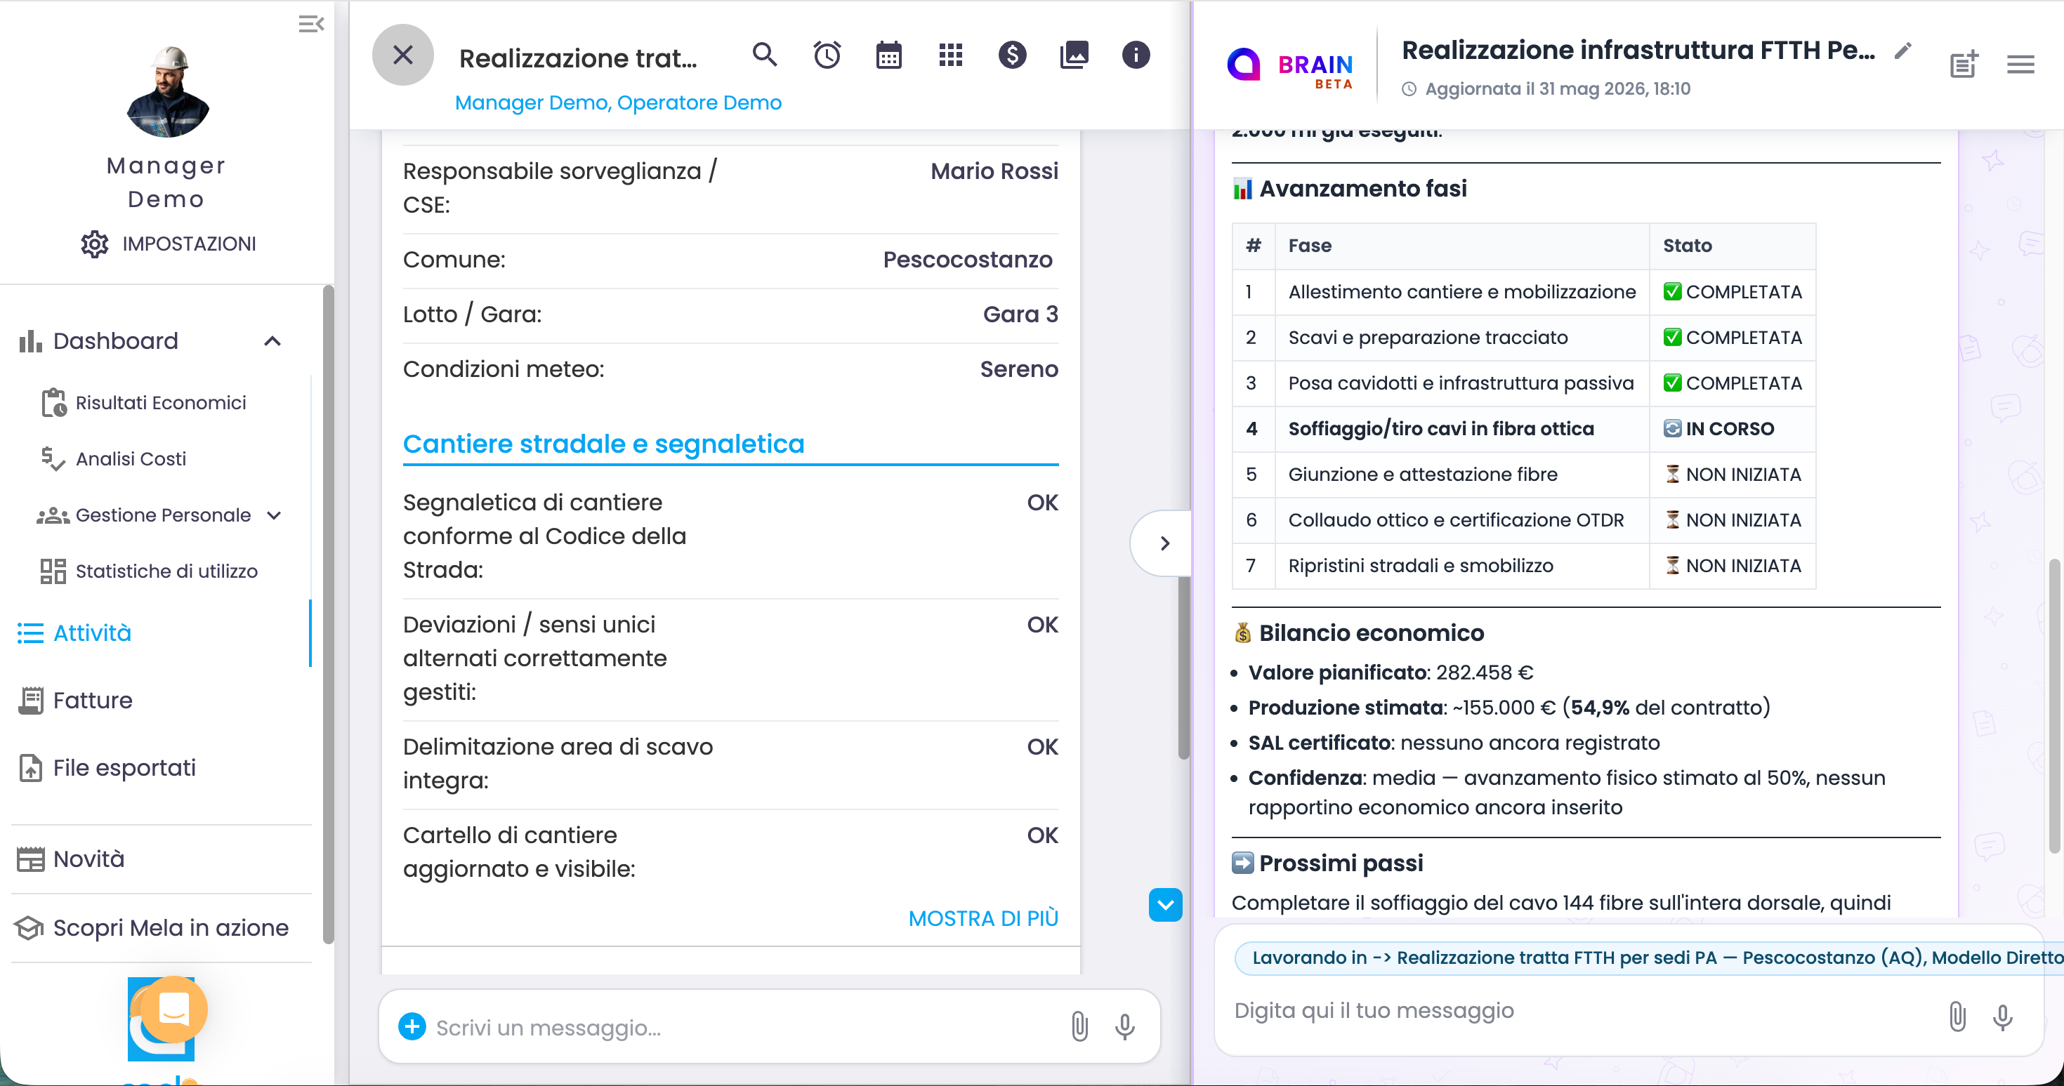Edit the Brain conversation title pencil
Screen dimensions: 2064x1086
click(x=1902, y=51)
